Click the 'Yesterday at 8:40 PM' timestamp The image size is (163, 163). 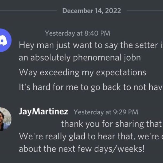(x=77, y=33)
